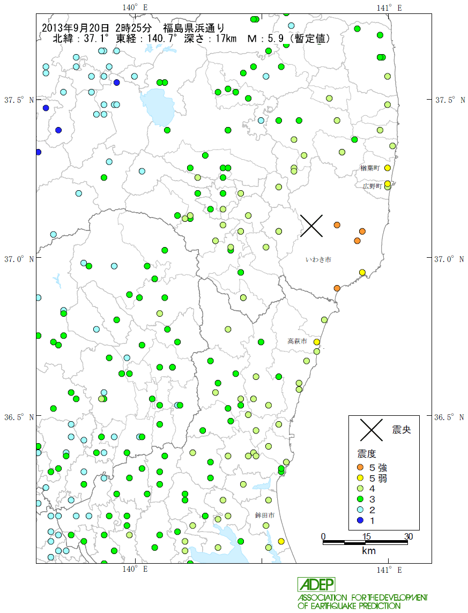Click the yellow station dot beside 高萩市

tap(317, 342)
